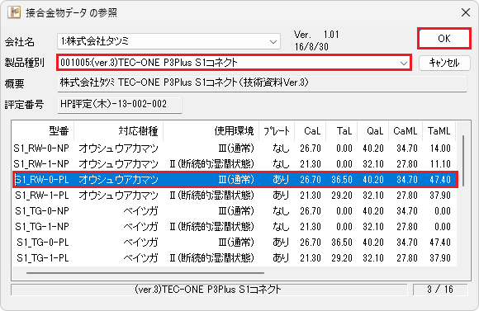Click the 概要 description field
The height and width of the screenshot is (311, 479).
(262, 83)
